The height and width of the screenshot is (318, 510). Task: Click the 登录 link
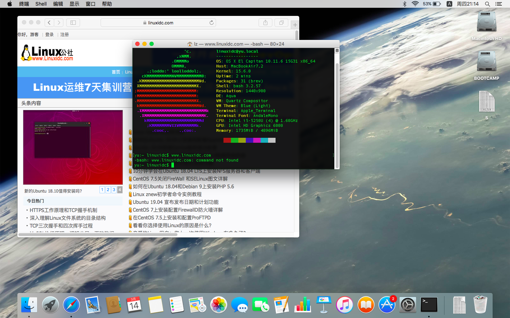(x=50, y=35)
